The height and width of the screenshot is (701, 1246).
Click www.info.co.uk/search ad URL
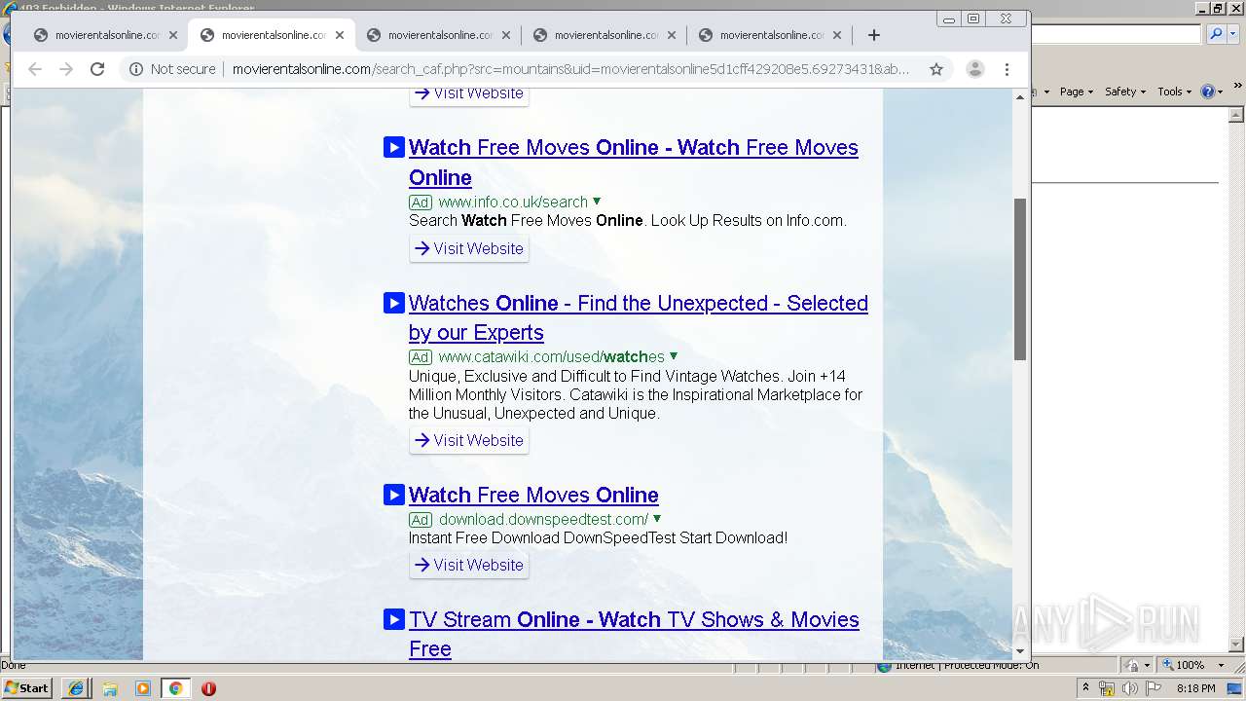tap(513, 202)
